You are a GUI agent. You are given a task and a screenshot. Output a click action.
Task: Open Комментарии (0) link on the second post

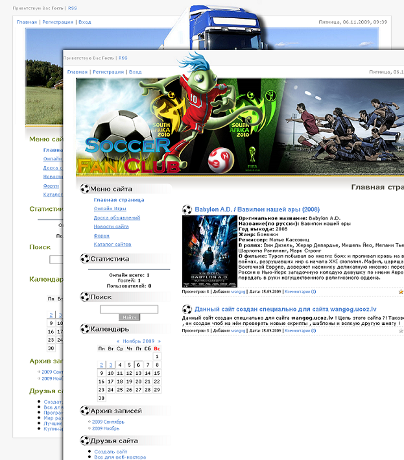point(300,331)
